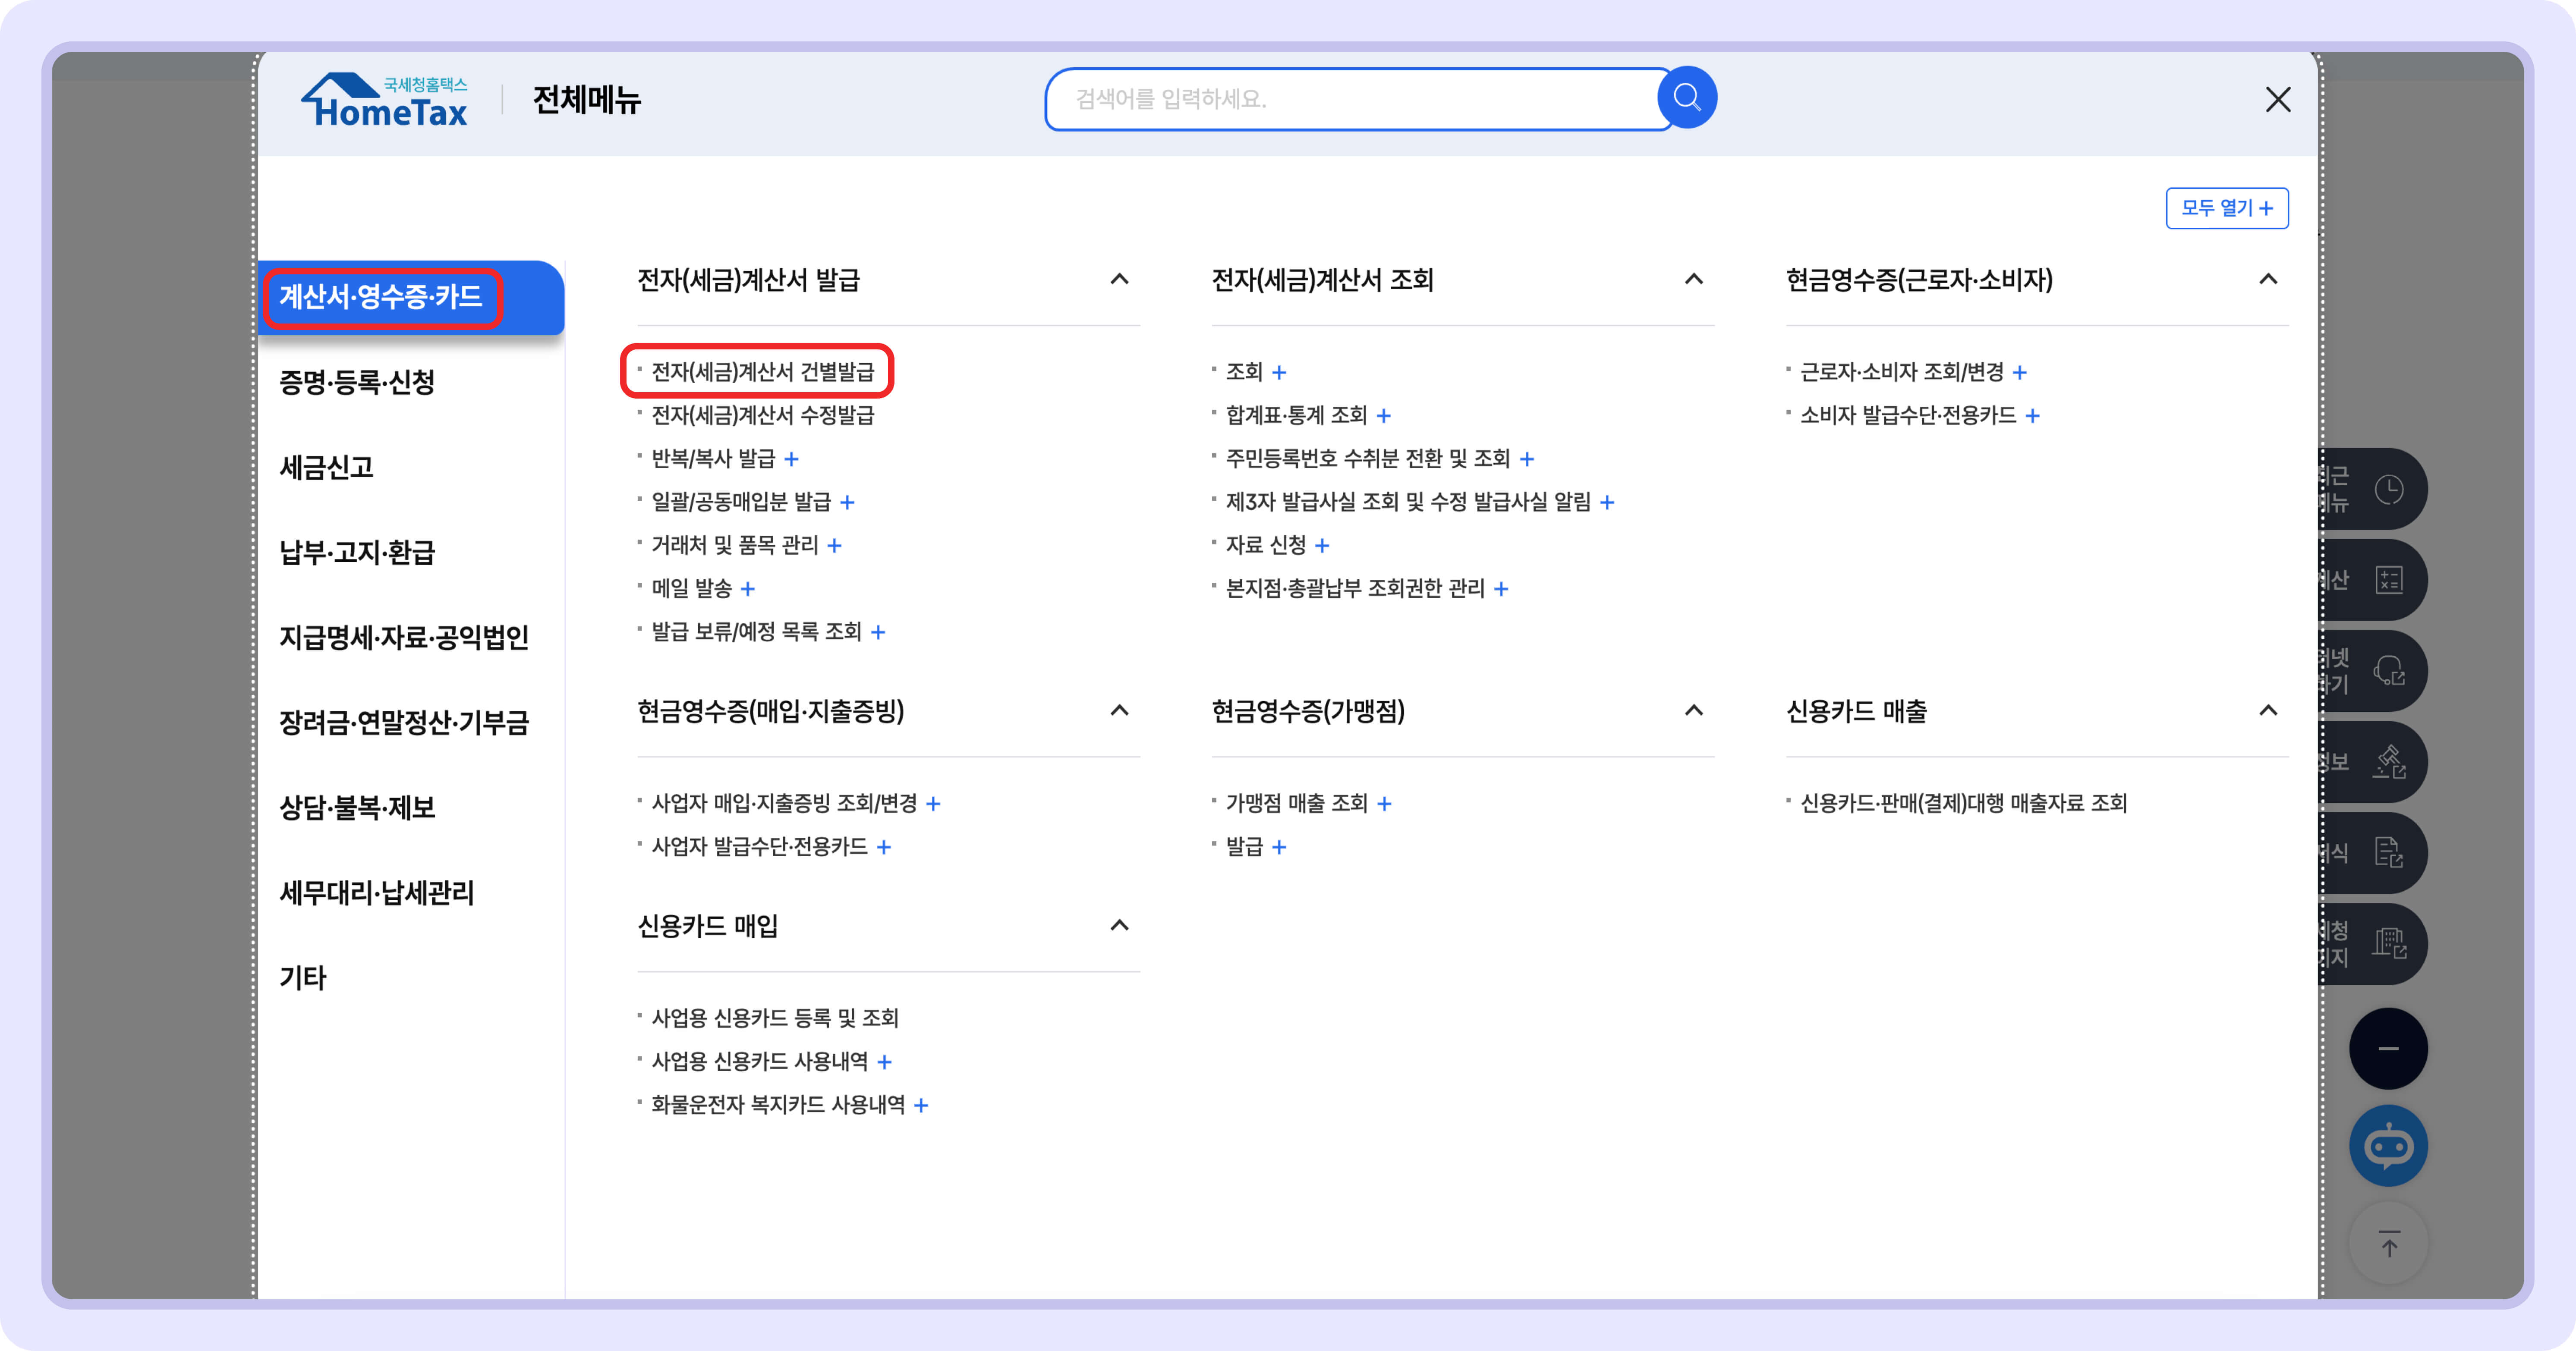Expand the 합계표·통계 조회 plus toggle

click(1383, 416)
